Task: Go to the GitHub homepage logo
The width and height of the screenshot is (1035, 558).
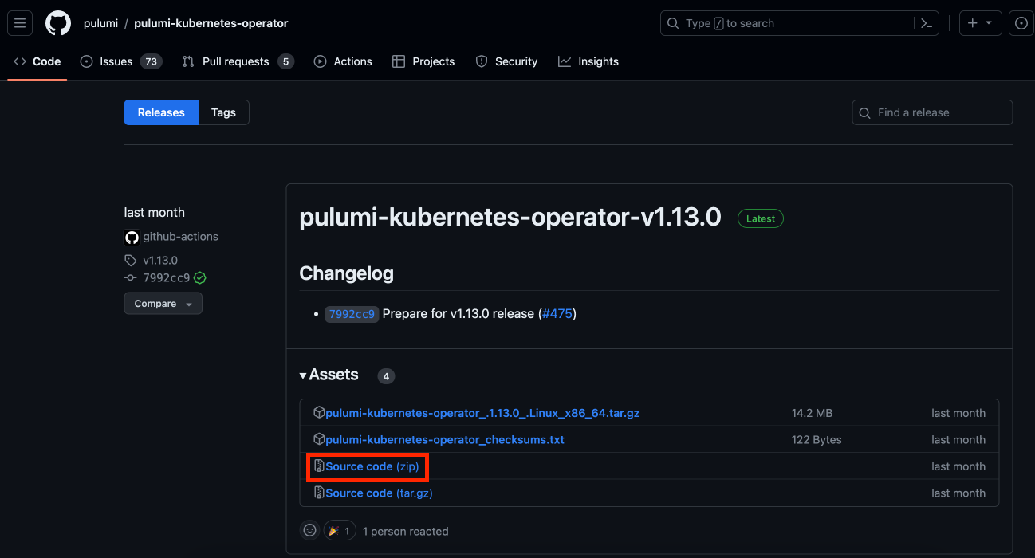Action: (x=58, y=23)
